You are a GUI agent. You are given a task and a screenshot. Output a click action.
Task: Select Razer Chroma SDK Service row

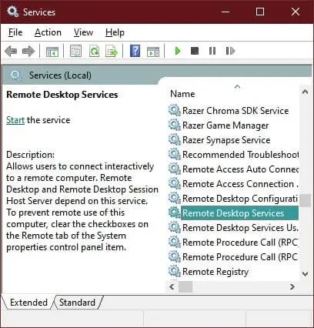[x=233, y=111]
